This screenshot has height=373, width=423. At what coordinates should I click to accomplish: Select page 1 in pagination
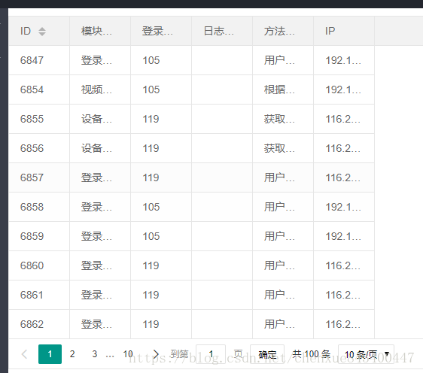click(50, 354)
